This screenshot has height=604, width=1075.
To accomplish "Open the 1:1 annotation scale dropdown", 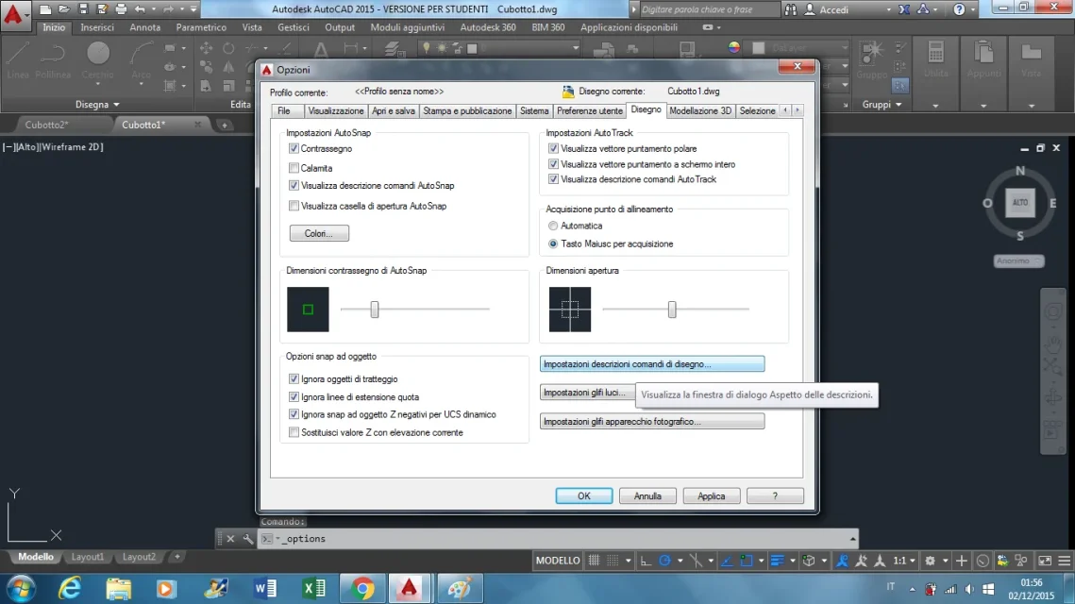I will coord(904,561).
